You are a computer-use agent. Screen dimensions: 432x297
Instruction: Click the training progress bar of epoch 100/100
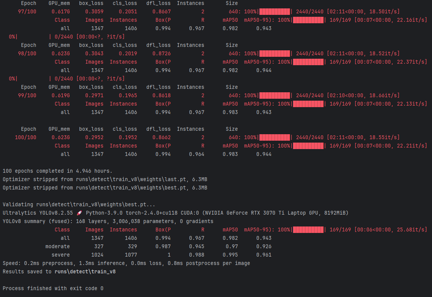pyautogui.click(x=275, y=137)
